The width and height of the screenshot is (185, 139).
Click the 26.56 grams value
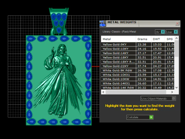(x=142, y=70)
